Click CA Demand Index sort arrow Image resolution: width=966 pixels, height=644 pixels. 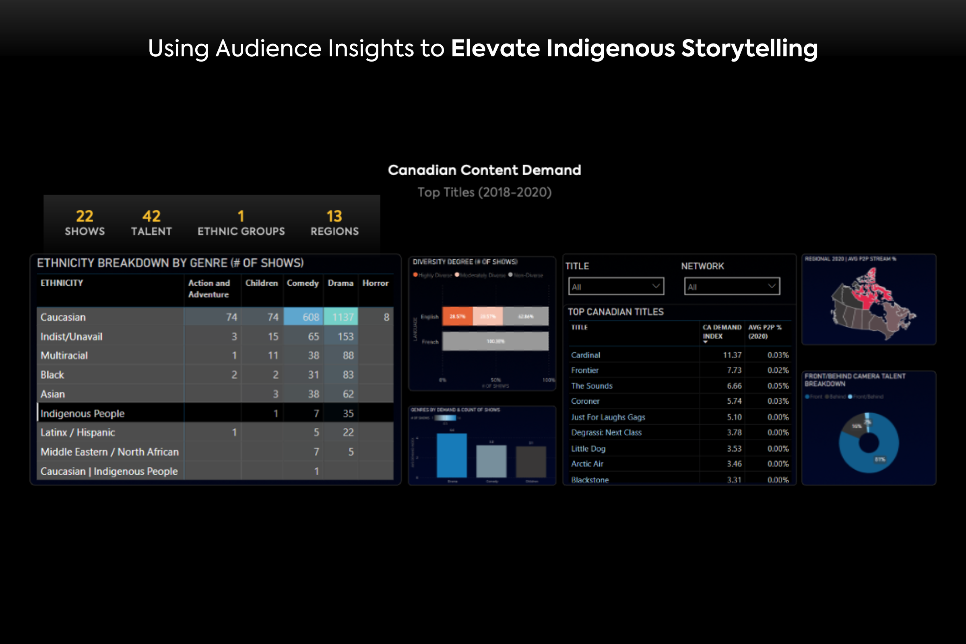705,342
